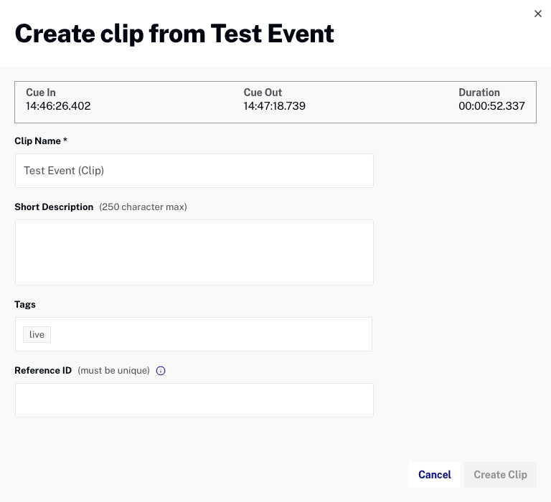
Task: Click the empty area of the Tags field
Action: point(208,335)
